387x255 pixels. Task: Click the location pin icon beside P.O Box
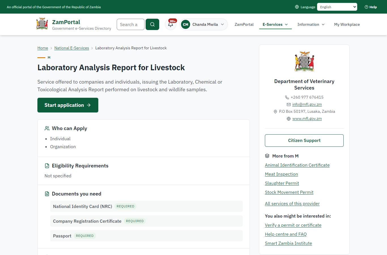pos(275,112)
